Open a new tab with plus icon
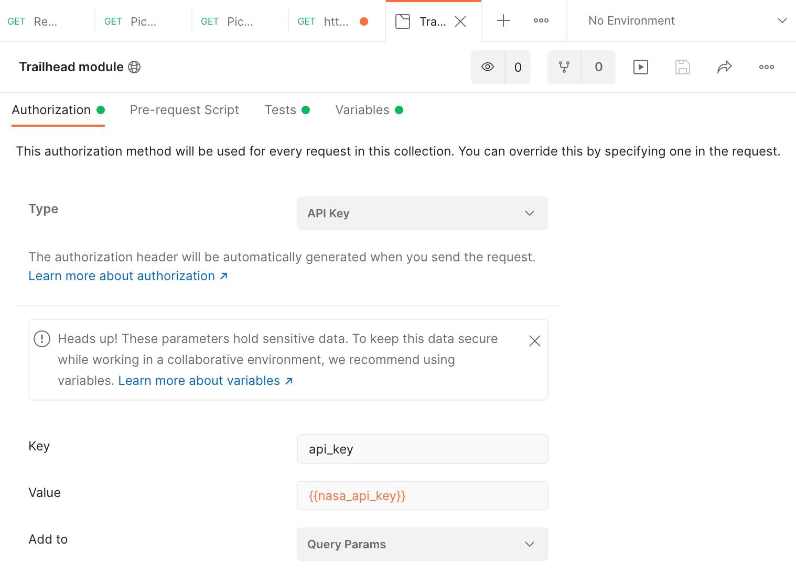Viewport: 796px width, 575px height. (x=503, y=21)
